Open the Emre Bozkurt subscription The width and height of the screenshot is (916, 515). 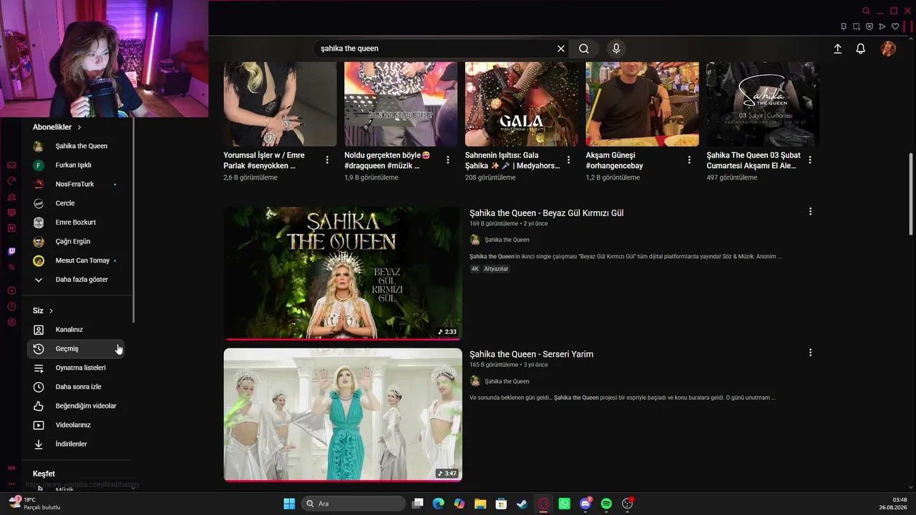pyautogui.click(x=77, y=222)
